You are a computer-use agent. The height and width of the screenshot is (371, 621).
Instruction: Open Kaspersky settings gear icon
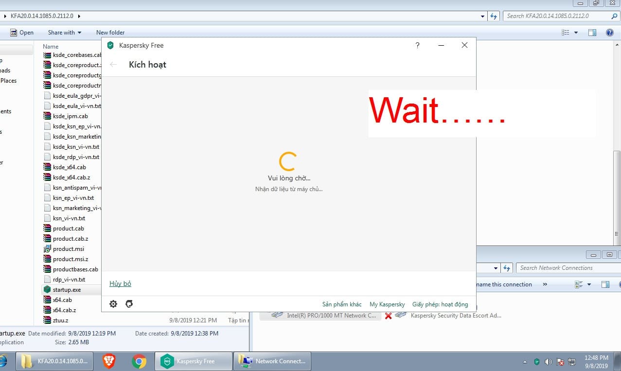pyautogui.click(x=113, y=304)
